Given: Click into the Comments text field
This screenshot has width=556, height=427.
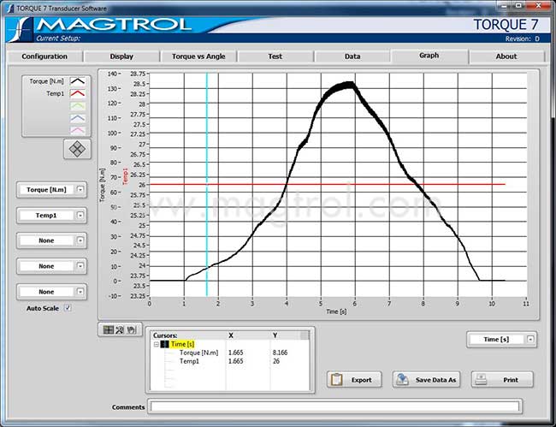Looking at the screenshot, I should (x=334, y=406).
